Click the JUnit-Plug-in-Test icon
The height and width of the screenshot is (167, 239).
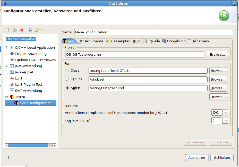coord(12,84)
